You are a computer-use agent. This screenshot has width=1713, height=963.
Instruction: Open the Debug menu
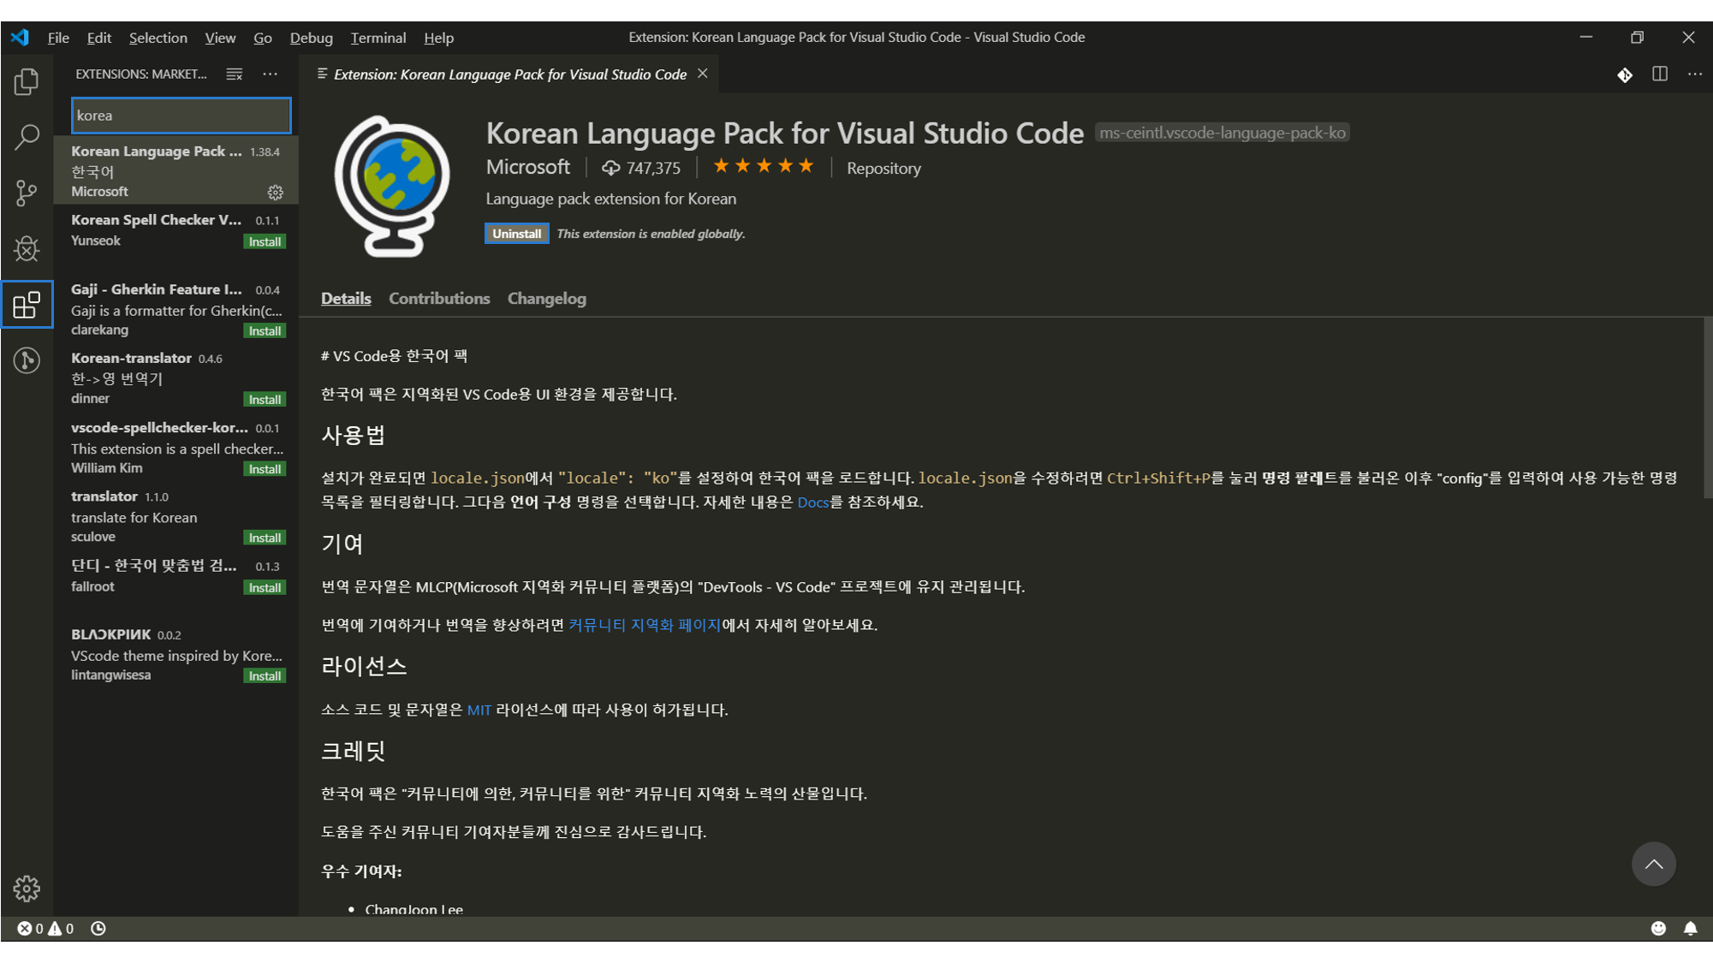pos(312,38)
